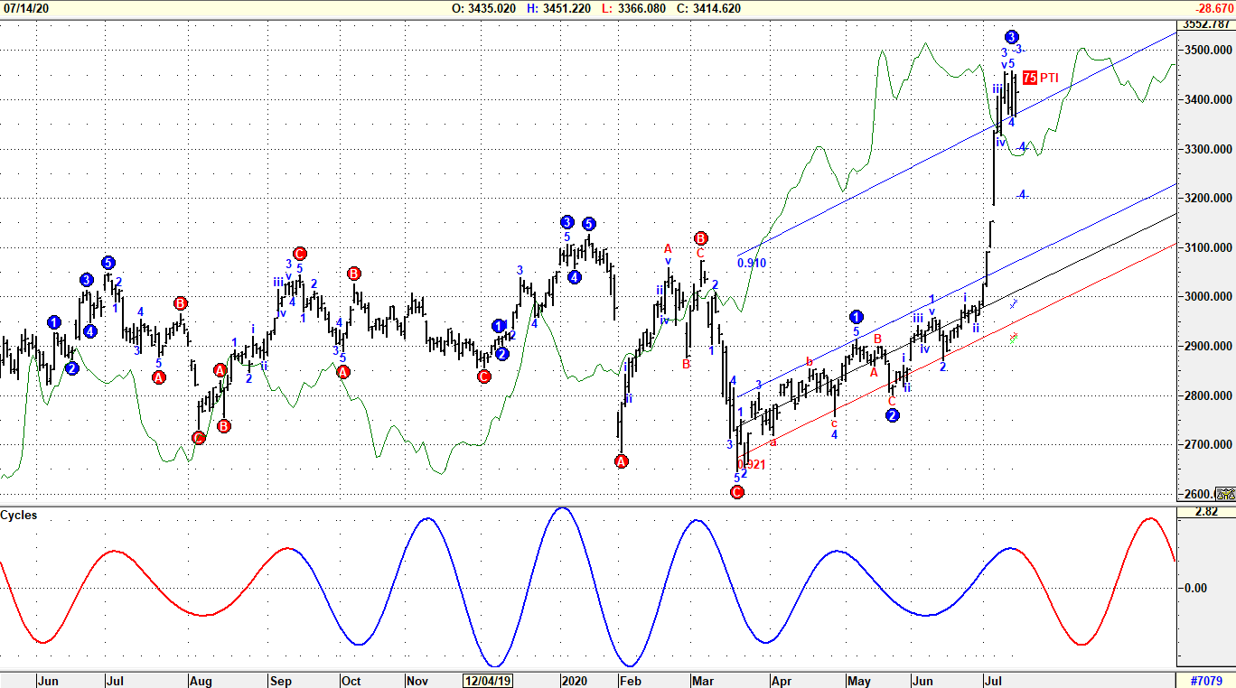Viewport: 1236px width, 688px height.
Task: Click the 2.82 value in Cycles scale
Action: (x=1206, y=512)
